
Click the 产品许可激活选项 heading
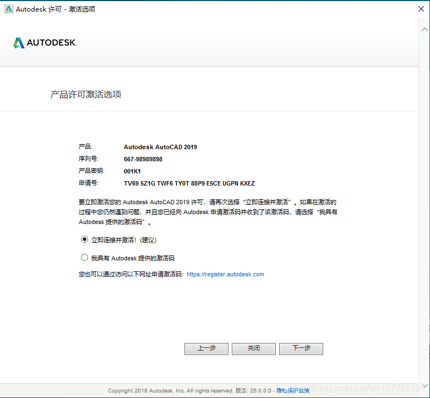pos(86,95)
